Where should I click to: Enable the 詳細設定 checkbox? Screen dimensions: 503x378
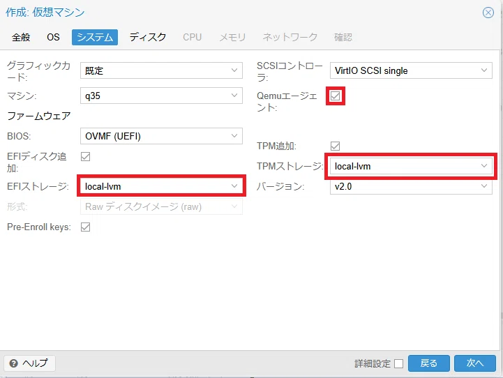pos(399,363)
